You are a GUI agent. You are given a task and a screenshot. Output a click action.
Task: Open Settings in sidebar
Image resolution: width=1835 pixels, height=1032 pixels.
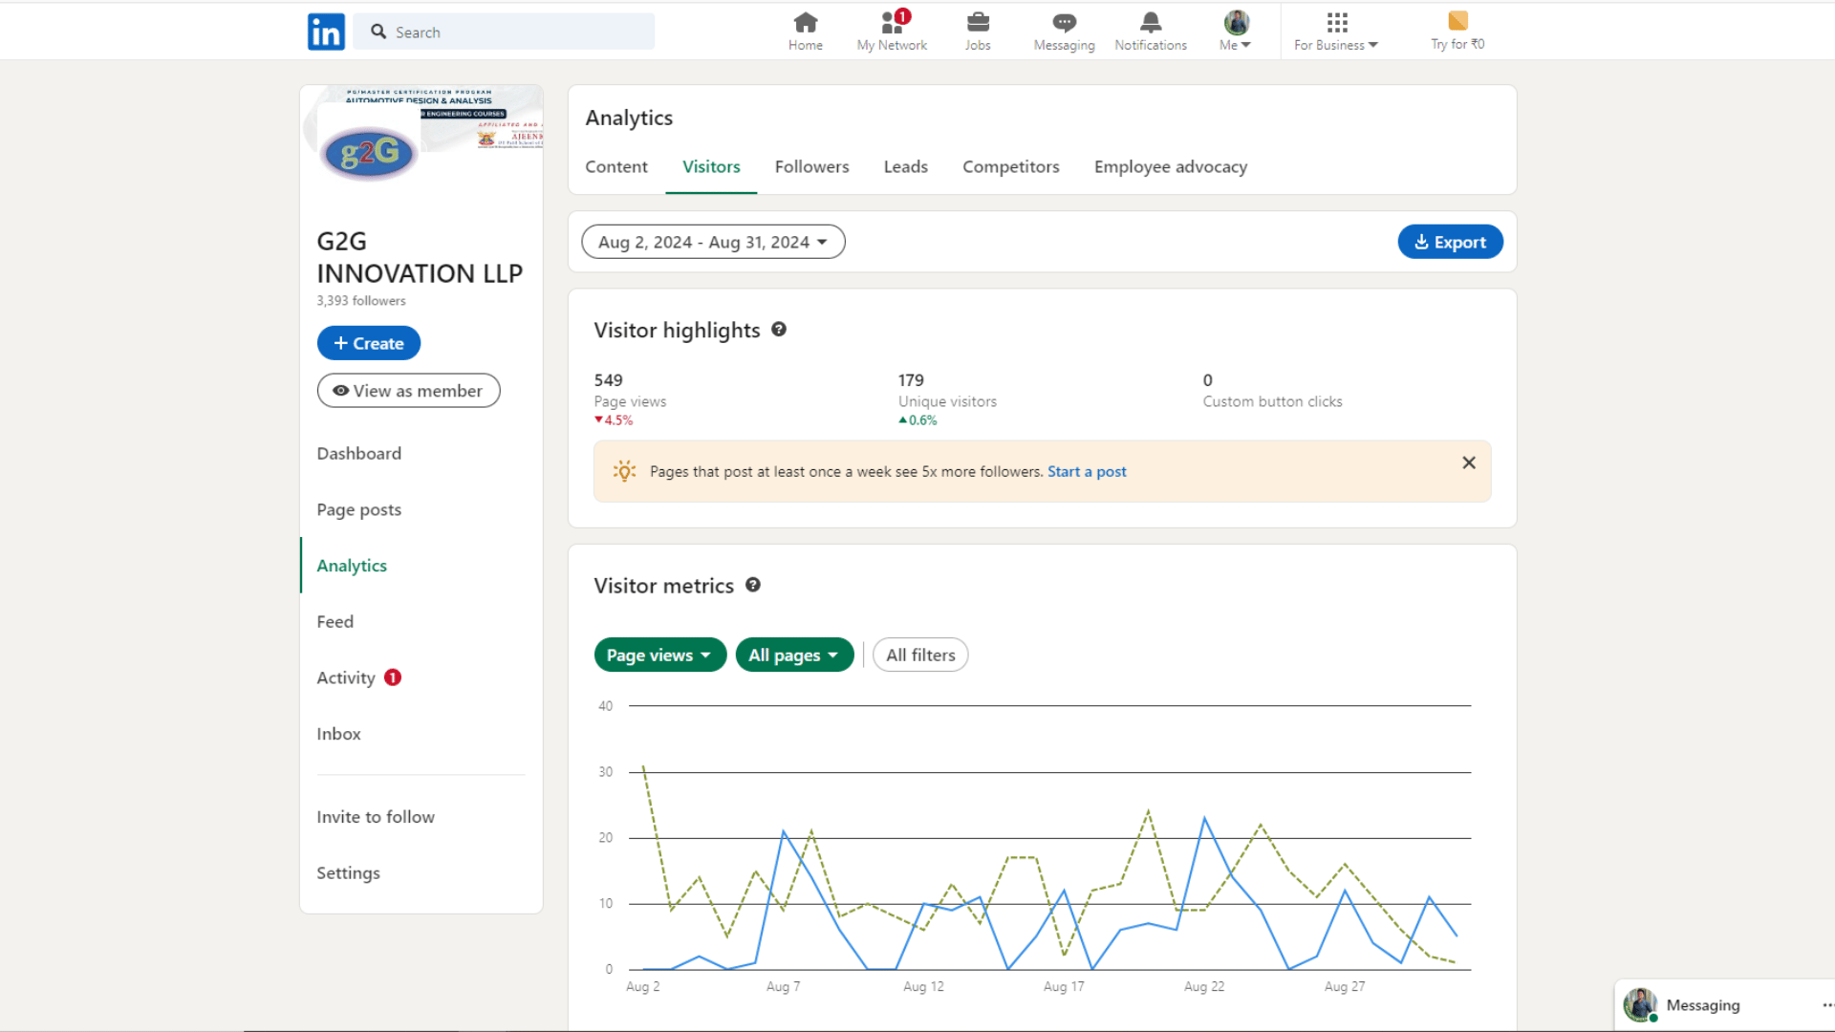[349, 873]
